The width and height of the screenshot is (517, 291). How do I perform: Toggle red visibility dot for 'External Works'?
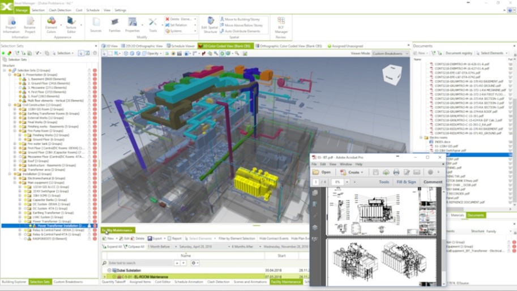click(95, 118)
